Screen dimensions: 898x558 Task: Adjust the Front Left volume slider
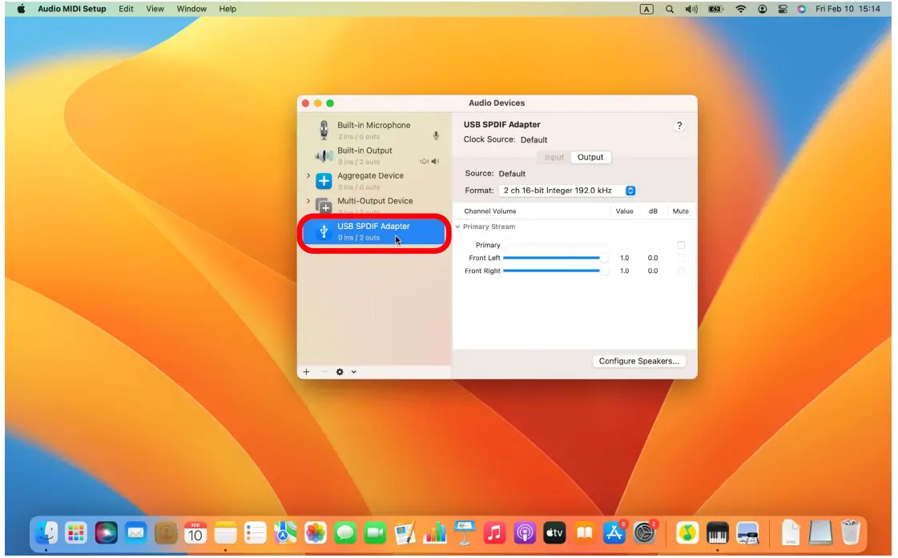click(x=555, y=258)
